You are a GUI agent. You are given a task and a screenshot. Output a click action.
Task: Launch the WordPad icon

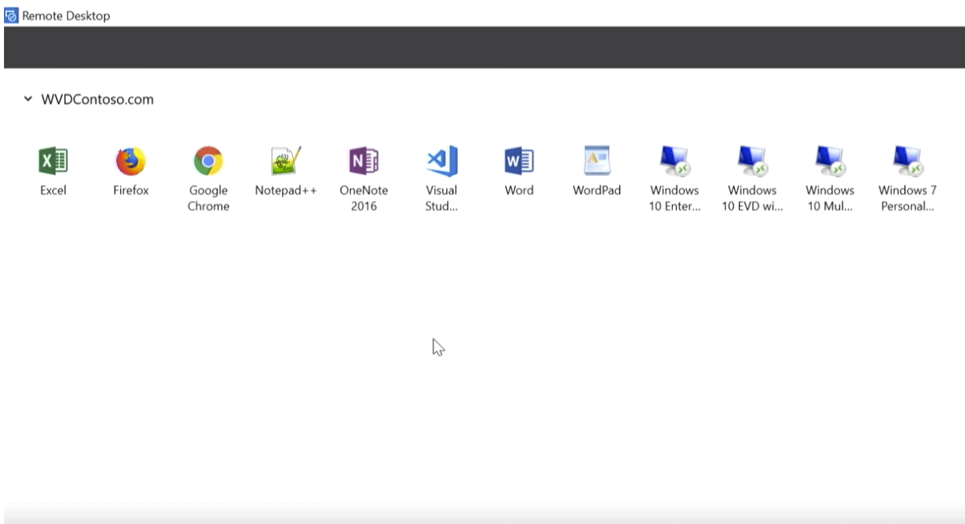point(597,162)
